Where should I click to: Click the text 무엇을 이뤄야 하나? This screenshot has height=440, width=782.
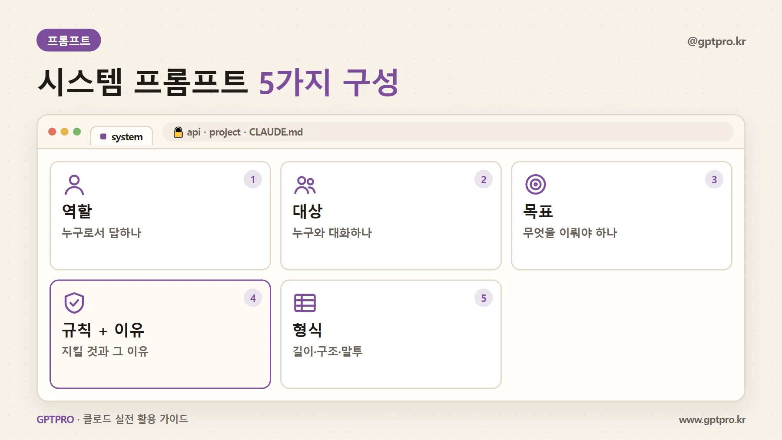click(570, 233)
